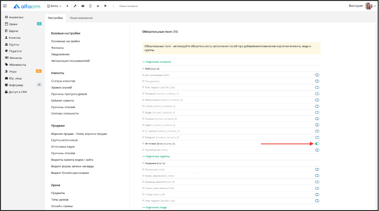Image resolution: width=379 pixels, height=211 pixels.
Task: Switch to the Лицензирование tab
Action: (81, 18)
